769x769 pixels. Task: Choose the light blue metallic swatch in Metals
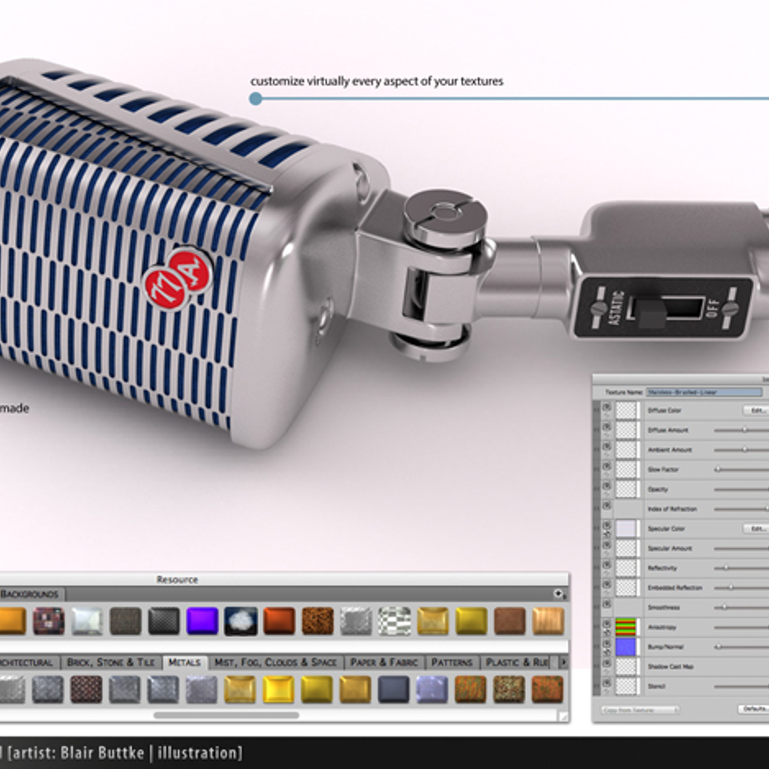pyautogui.click(x=432, y=689)
